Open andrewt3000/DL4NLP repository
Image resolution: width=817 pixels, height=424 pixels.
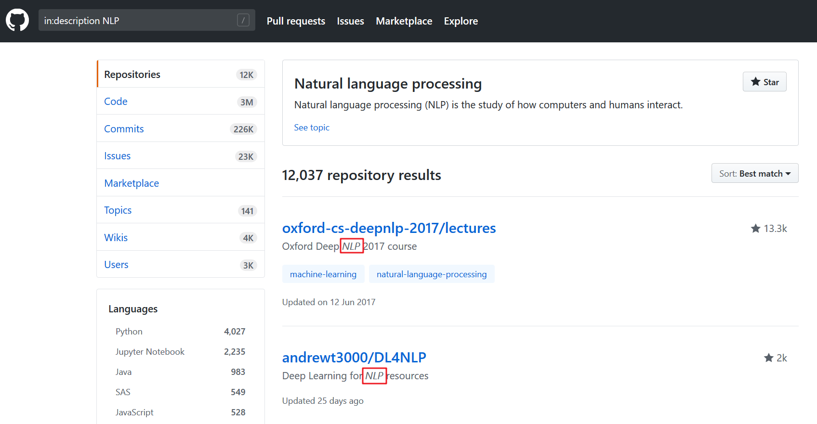pos(354,358)
